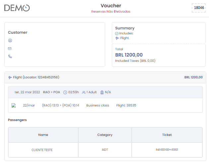This screenshot has width=209, height=162.
Task: Click the voucher number 18046 box
Action: (x=199, y=8)
